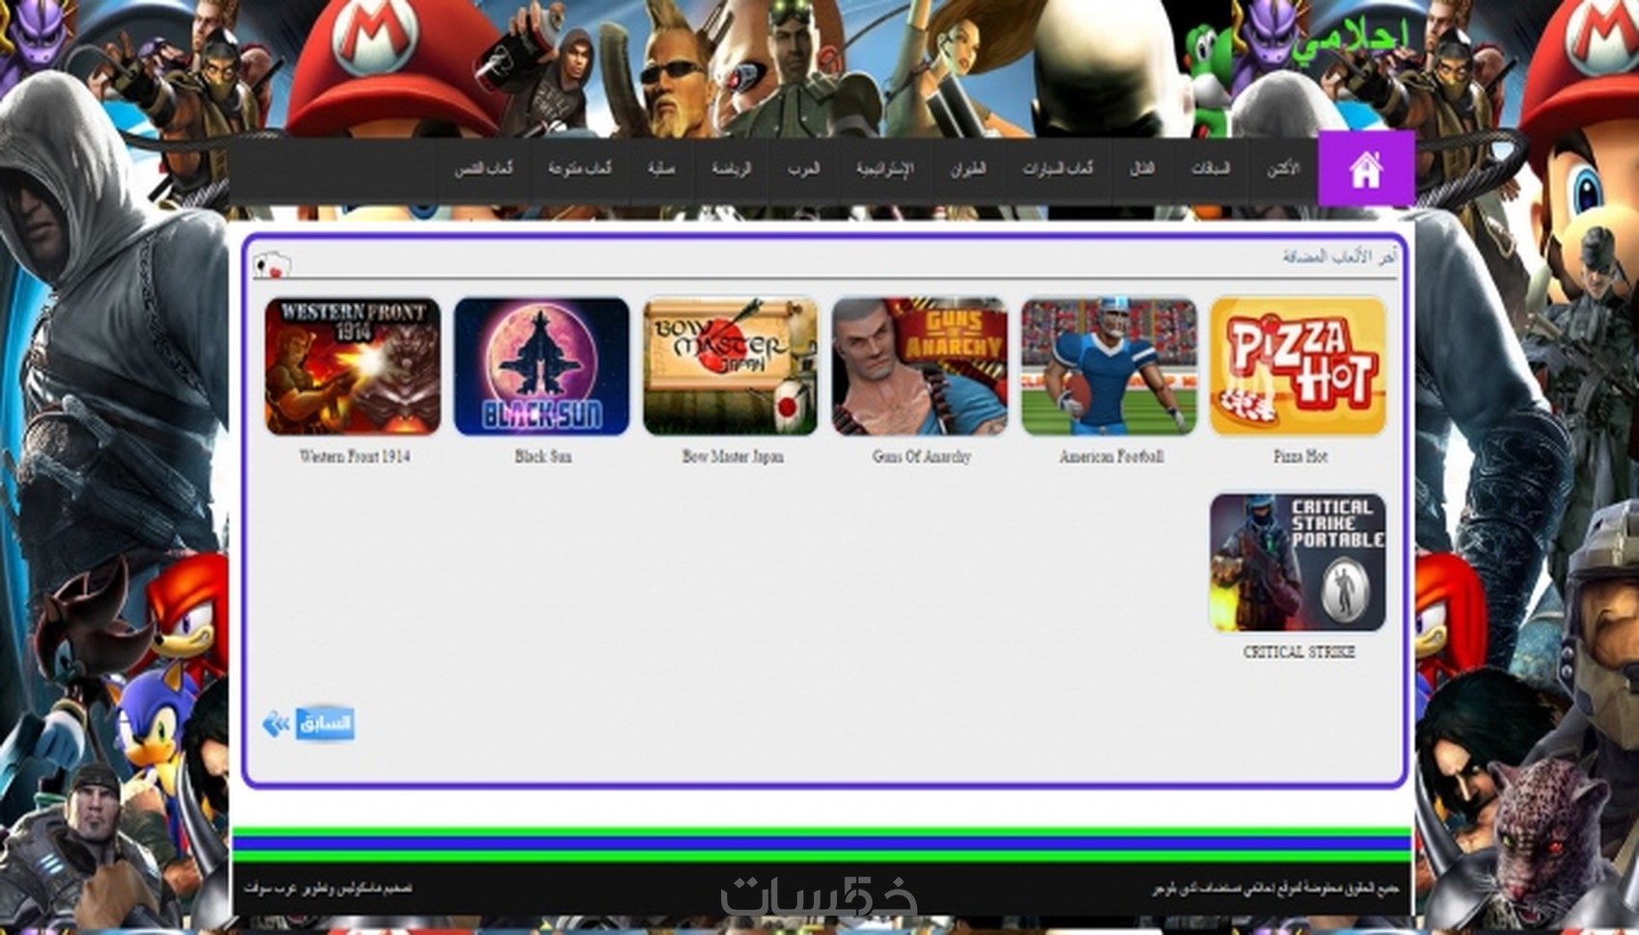Click the Pizza Hot thumbnail
Viewport: 1639px width, 935px height.
point(1298,366)
